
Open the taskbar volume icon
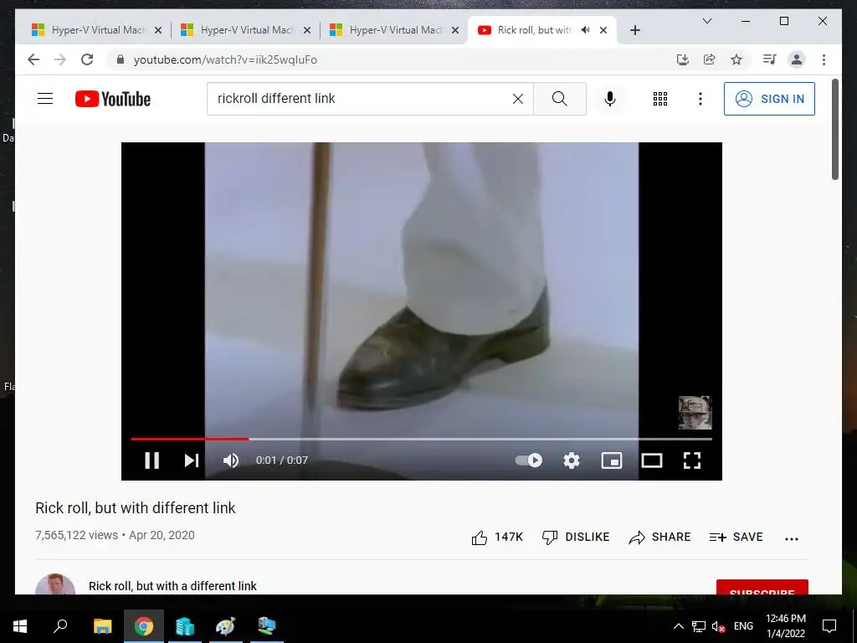[x=718, y=626]
